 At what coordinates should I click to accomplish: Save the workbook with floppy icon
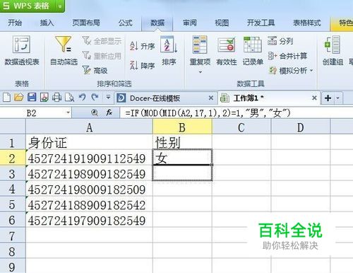coord(32,98)
